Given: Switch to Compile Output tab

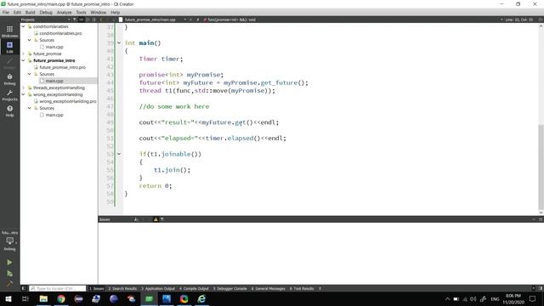Looking at the screenshot, I should coord(194,289).
